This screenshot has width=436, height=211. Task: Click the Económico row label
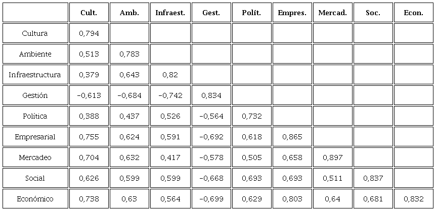point(35,199)
